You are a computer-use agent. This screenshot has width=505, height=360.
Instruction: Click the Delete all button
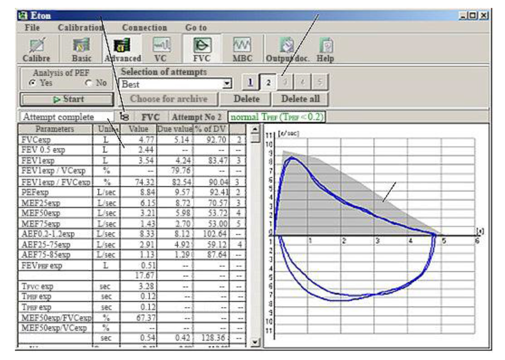300,99
